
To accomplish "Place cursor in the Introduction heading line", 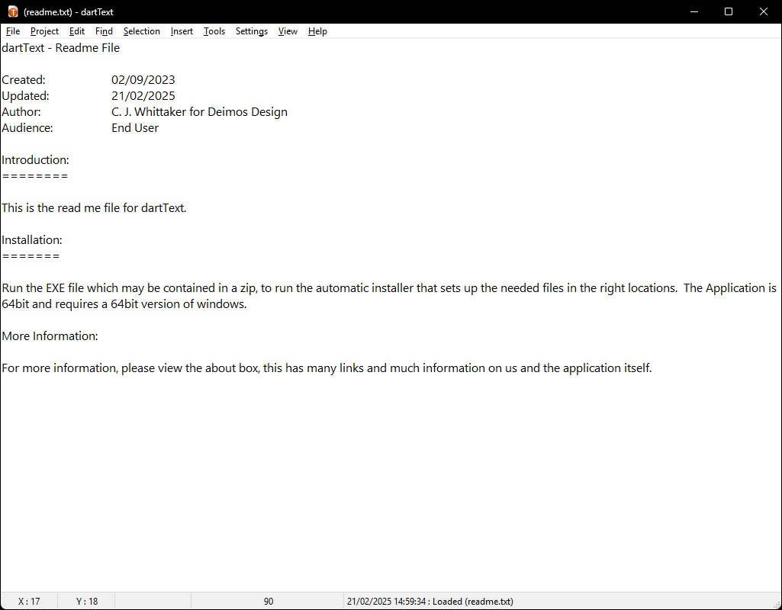I will click(x=35, y=160).
